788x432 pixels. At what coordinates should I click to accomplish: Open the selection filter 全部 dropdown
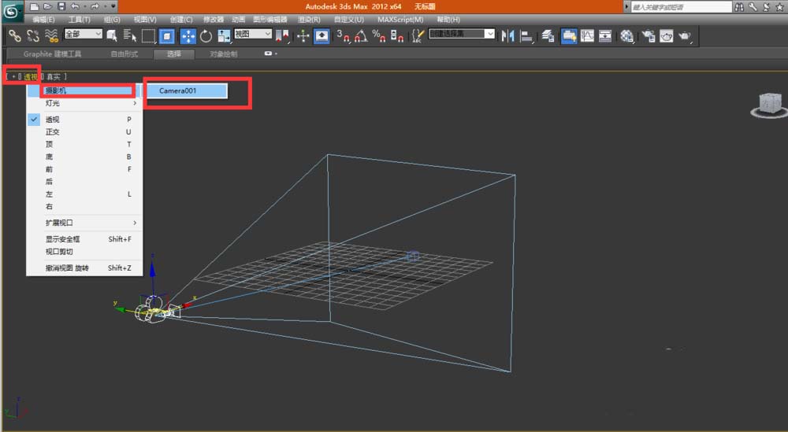84,34
